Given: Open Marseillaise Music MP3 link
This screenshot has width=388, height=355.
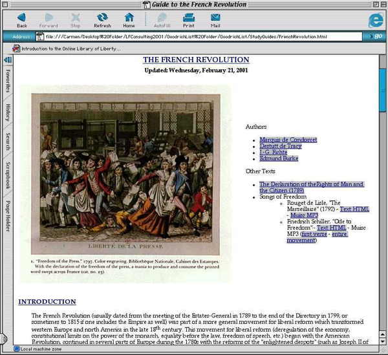Looking at the screenshot, I should click(x=304, y=215).
